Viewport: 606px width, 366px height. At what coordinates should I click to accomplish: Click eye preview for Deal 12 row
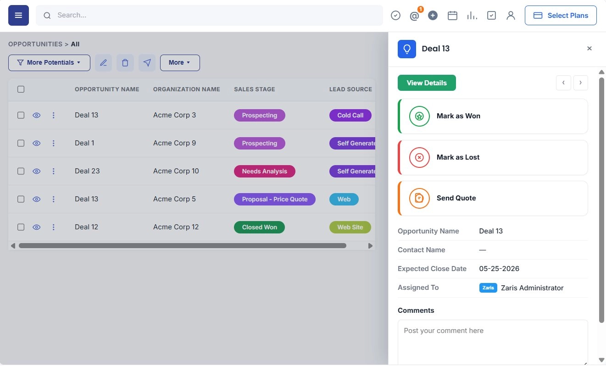(x=37, y=227)
